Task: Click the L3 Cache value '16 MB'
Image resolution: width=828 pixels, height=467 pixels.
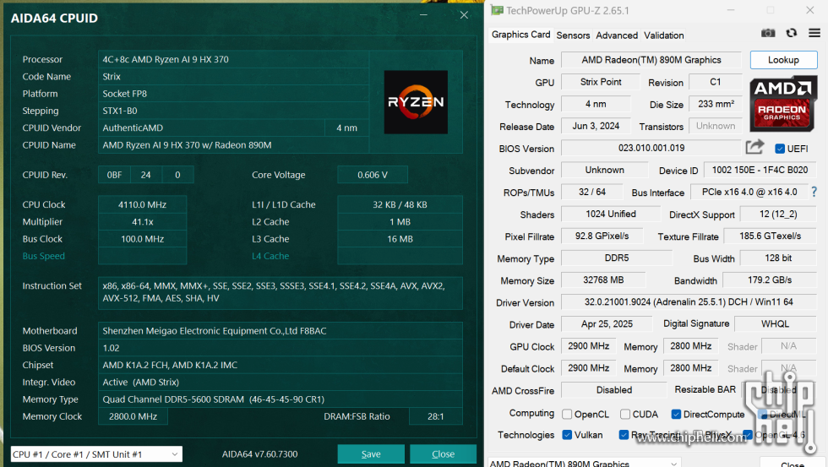Action: coord(400,238)
